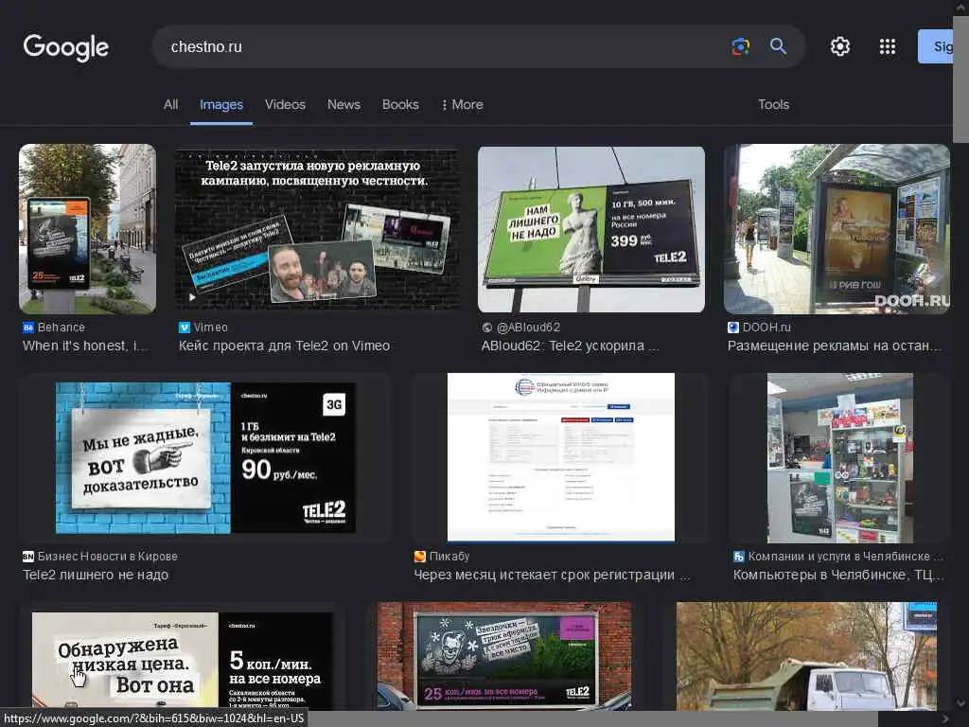The width and height of the screenshot is (969, 727).
Task: Click the Behance source favicon
Action: (27, 328)
